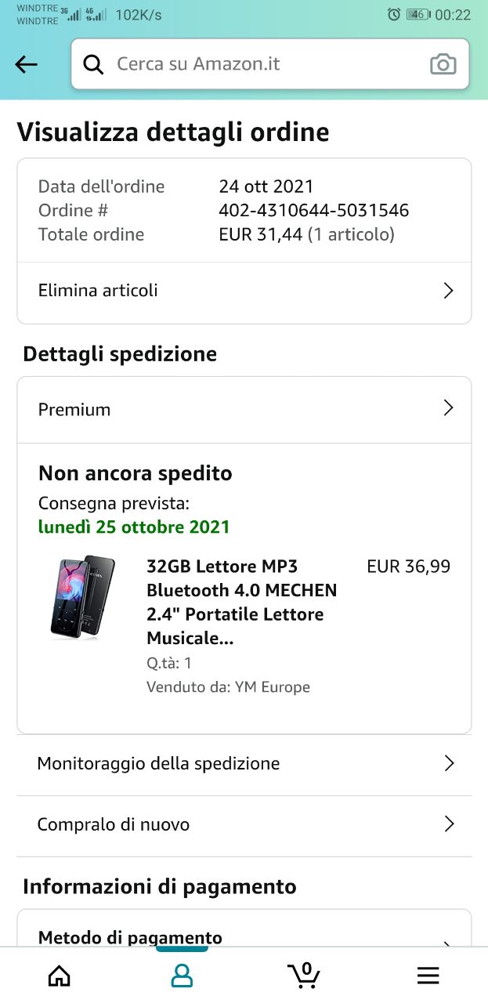
Task: Tap the battery indicator in status bar
Action: 418,14
